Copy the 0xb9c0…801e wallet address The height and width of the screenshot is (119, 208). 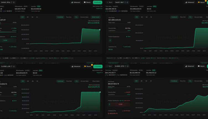click(11, 2)
